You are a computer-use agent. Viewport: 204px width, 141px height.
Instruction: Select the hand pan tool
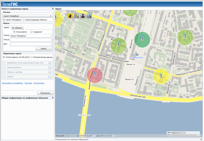(x=70, y=16)
